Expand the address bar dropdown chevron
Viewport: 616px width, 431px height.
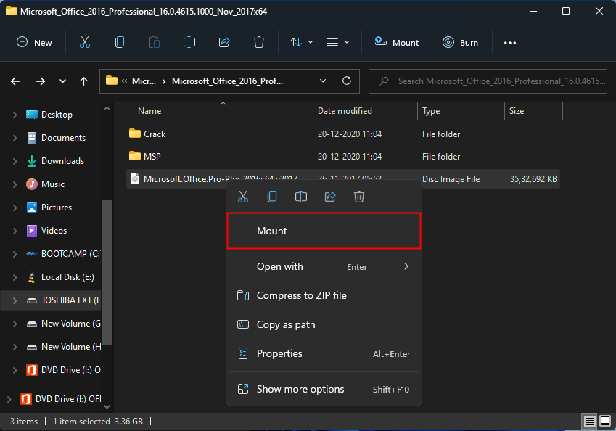pos(323,81)
